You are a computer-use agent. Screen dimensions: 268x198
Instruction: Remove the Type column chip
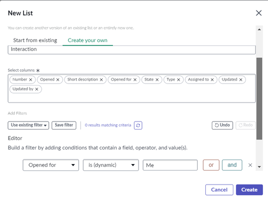[179, 79]
